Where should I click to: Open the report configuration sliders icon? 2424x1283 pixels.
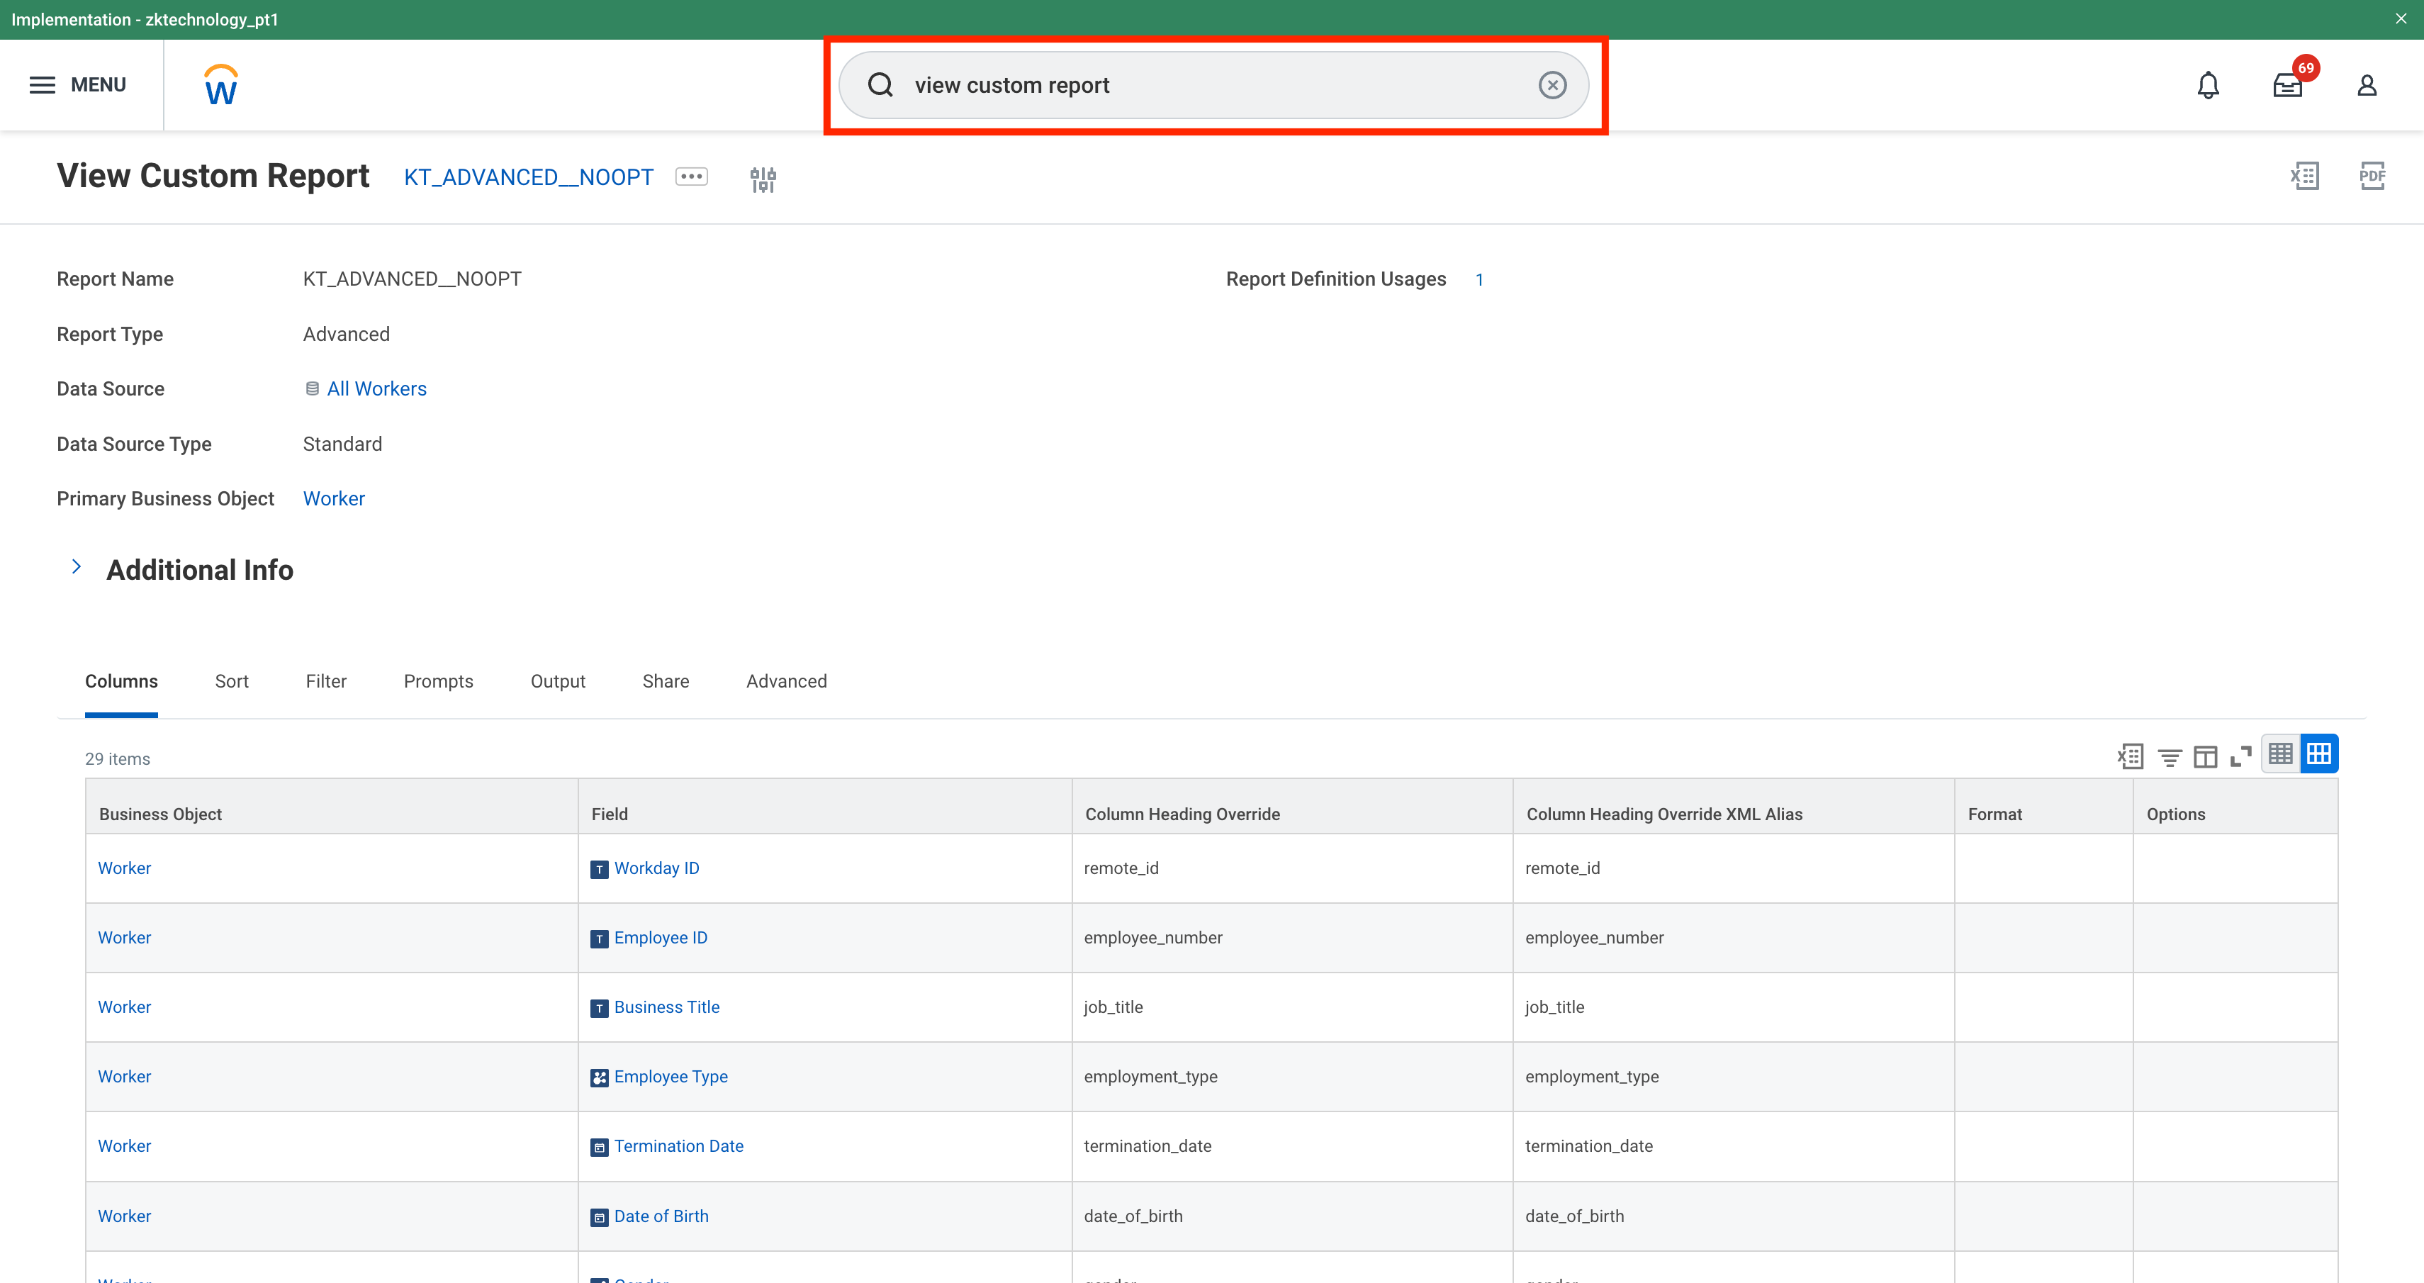pos(762,179)
